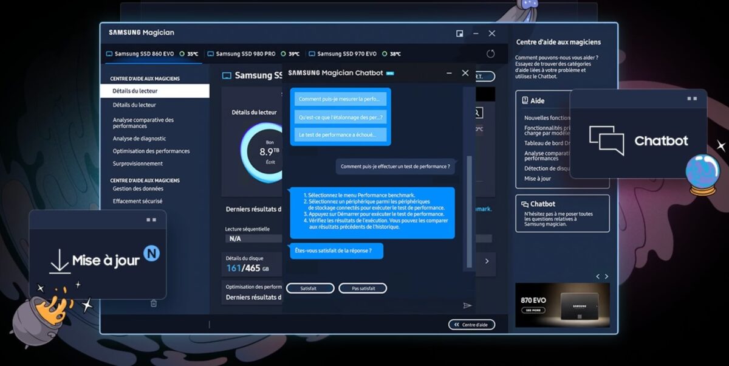Screen dimensions: 729x366
Task: Click 'Êtes-vous satisfait de la réponse ?' message
Action: [x=337, y=250]
